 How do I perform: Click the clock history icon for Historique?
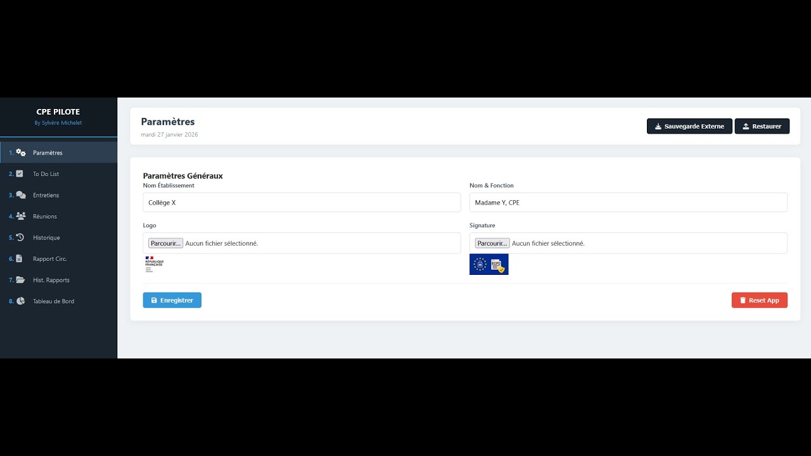coord(20,237)
